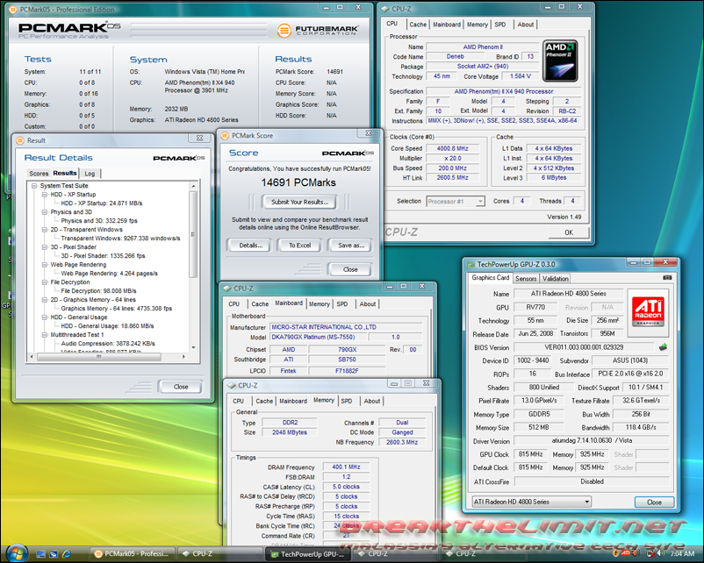Click the taskbar clock showing 7:04 AM
The height and width of the screenshot is (563, 704).
(682, 554)
